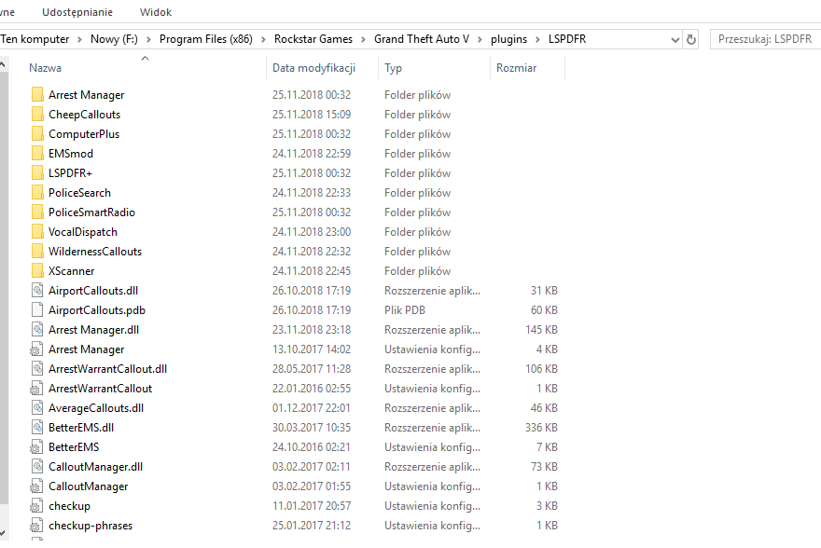Refresh the LSPDFR folder view
821x548 pixels.
(x=691, y=39)
